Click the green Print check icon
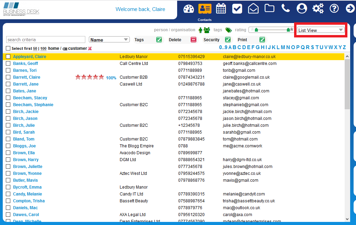 coord(262,40)
